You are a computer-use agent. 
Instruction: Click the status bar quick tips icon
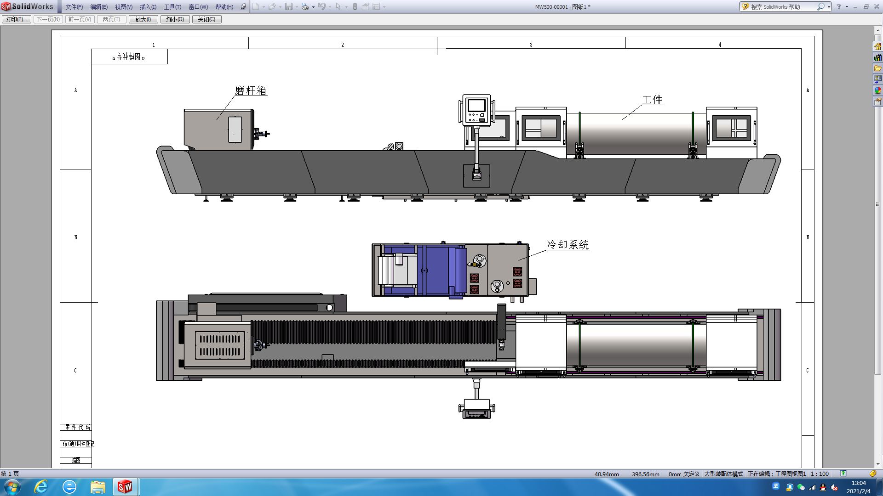pyautogui.click(x=843, y=473)
